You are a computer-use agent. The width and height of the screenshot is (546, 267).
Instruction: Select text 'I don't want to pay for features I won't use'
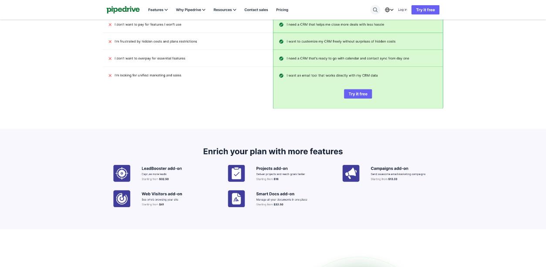148,25
